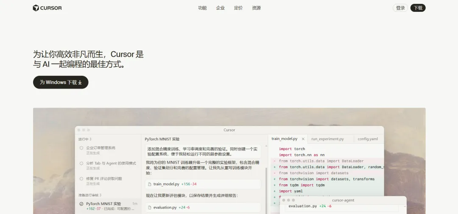458x214 pixels.
Task: Click the spinner icon beside 修复 PR 评论获取问题
Action: pyautogui.click(x=81, y=179)
